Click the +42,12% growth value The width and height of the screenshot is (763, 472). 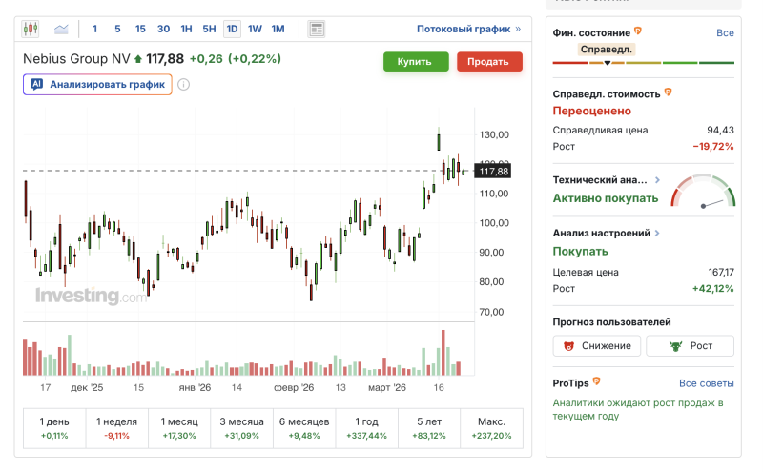713,289
